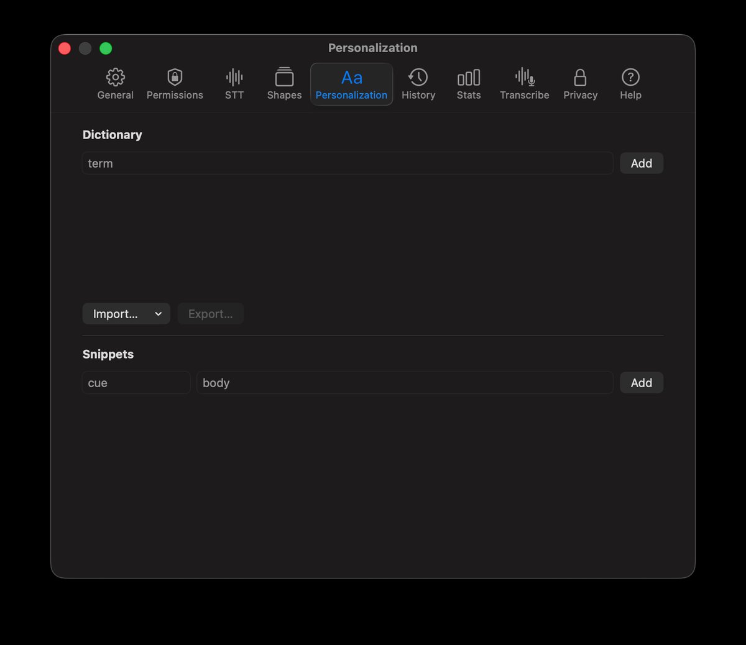Screen dimensions: 746x645
Task: Open the Permissions shield tab
Action: [175, 85]
